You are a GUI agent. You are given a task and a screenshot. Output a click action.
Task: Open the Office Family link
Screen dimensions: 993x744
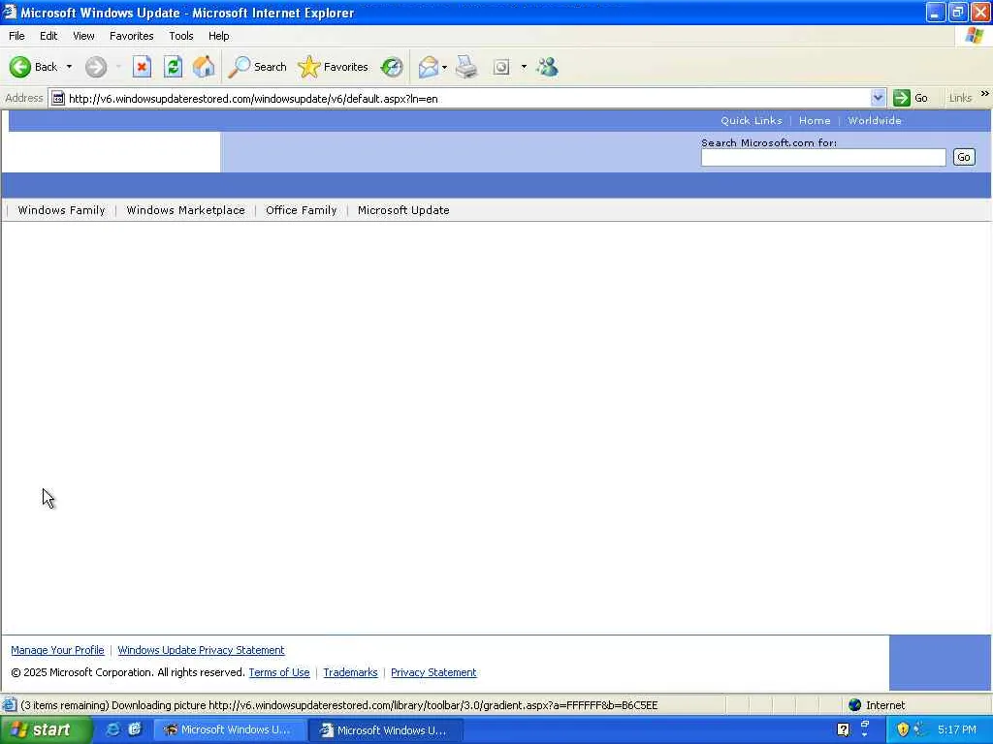tap(301, 210)
